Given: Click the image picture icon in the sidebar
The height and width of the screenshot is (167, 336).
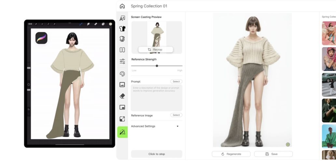Looking at the screenshot, I should [x=122, y=85].
